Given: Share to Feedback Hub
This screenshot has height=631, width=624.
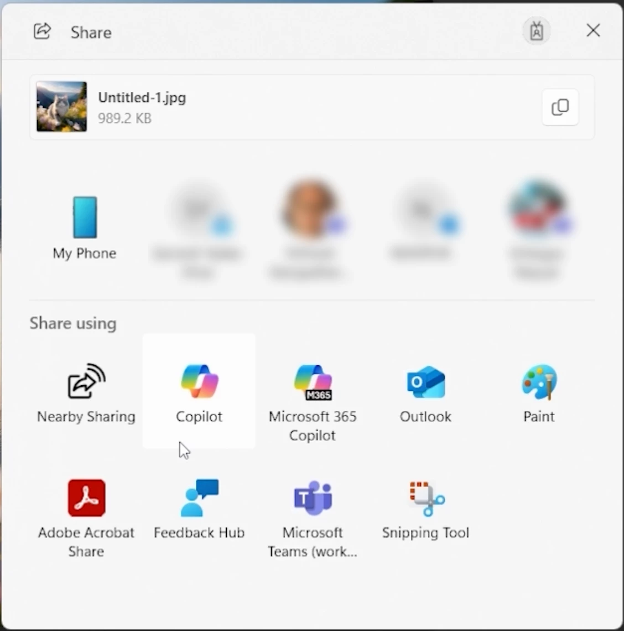Looking at the screenshot, I should (x=199, y=509).
